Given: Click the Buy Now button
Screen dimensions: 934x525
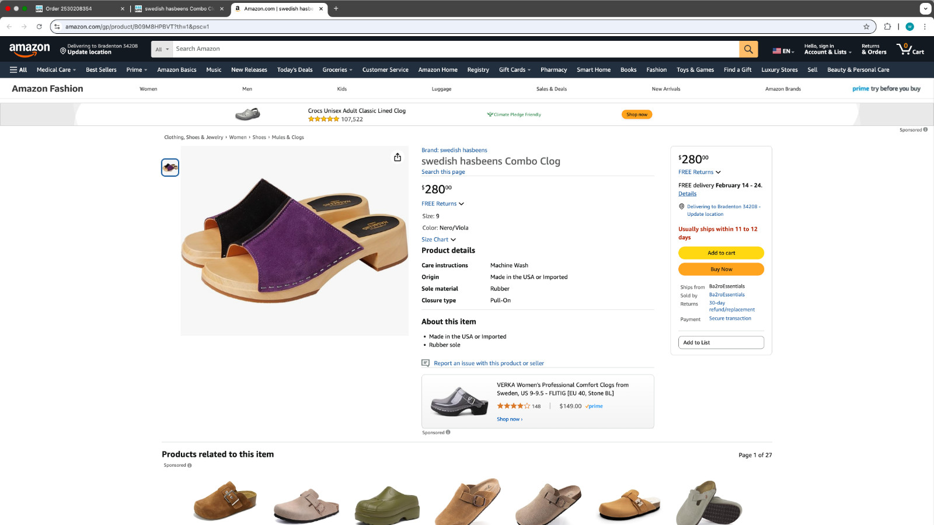Looking at the screenshot, I should point(721,269).
